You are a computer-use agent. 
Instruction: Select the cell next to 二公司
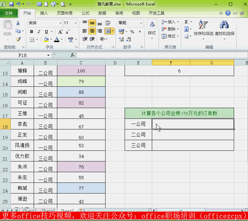(193, 135)
